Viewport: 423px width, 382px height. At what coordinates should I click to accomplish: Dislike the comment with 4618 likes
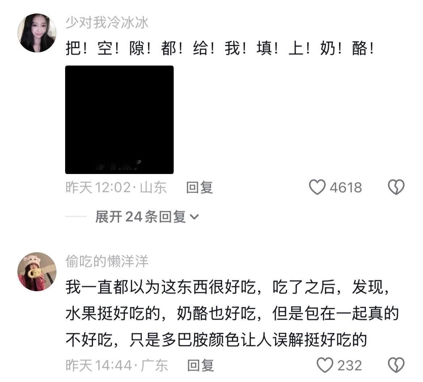click(x=396, y=187)
